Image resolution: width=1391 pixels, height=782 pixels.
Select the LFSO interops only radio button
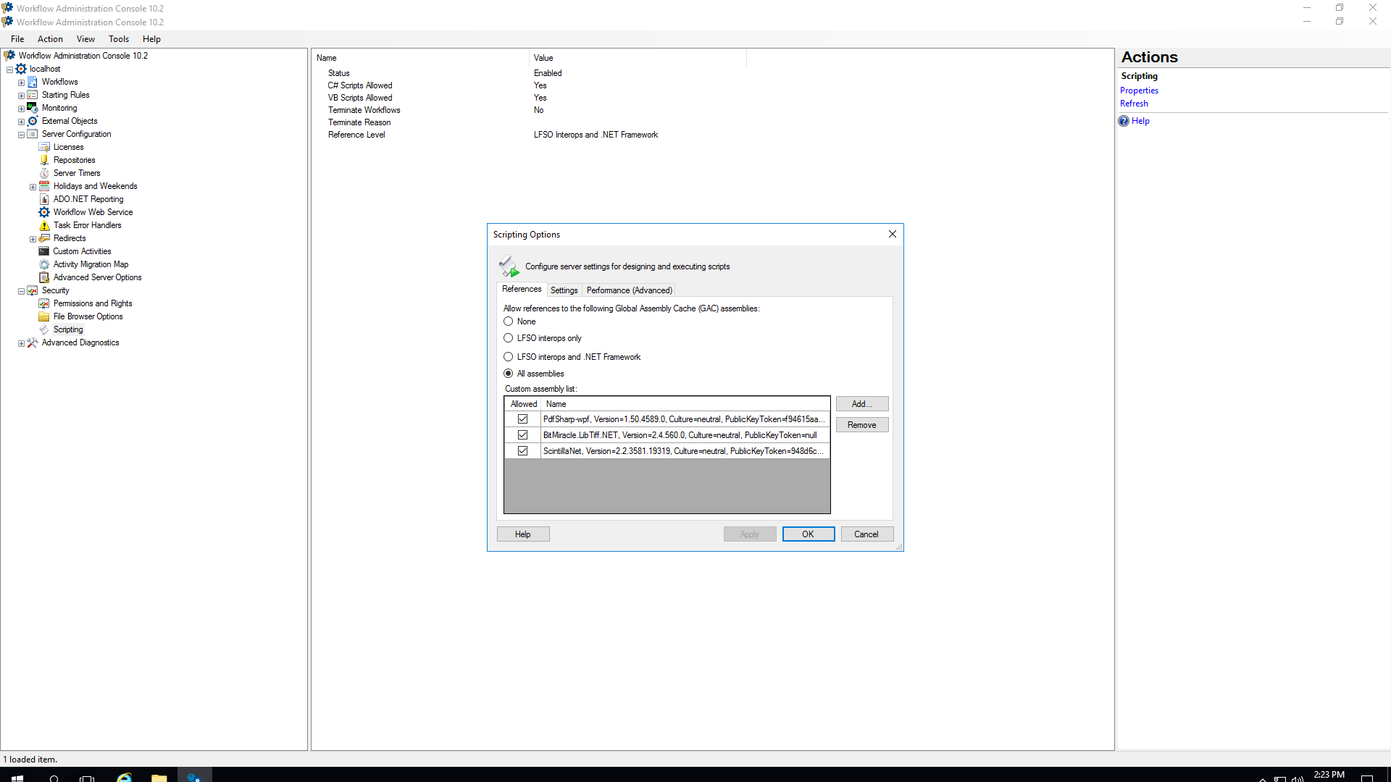tap(509, 338)
